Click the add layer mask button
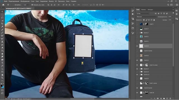Screen dimensions: 179x100 tap(158, 99)
